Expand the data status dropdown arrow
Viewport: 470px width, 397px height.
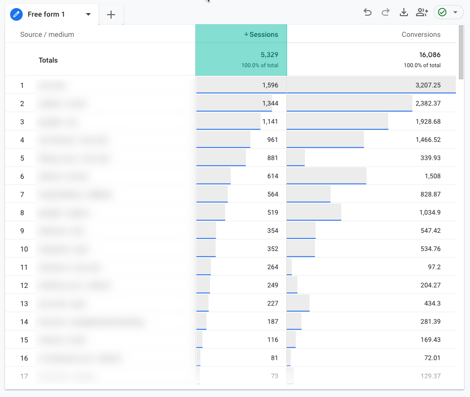coord(455,13)
